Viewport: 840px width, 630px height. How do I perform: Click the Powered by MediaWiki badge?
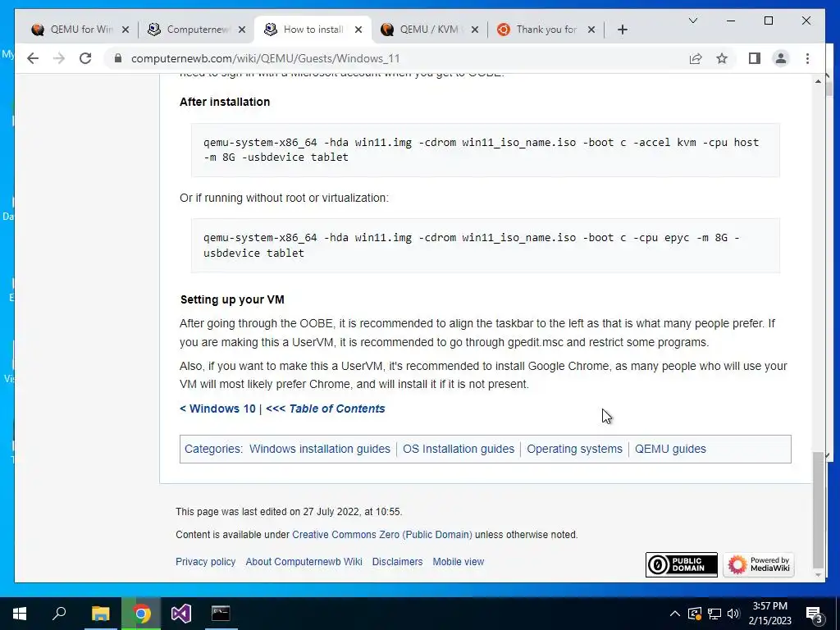(x=759, y=564)
